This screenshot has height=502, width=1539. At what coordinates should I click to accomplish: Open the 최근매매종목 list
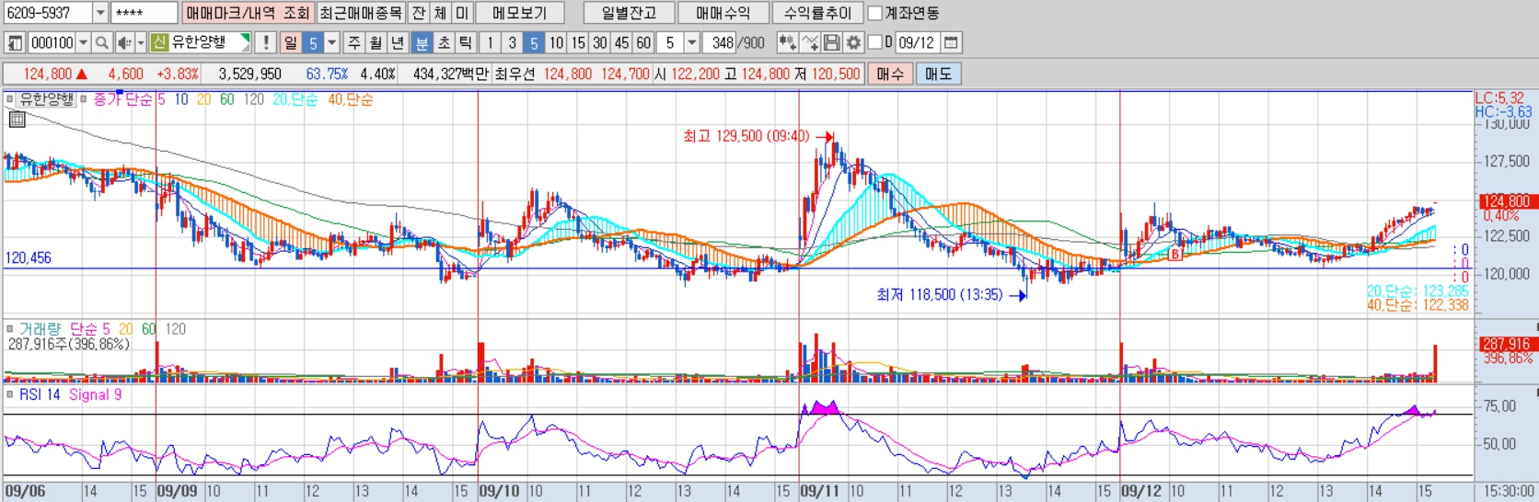click(361, 13)
